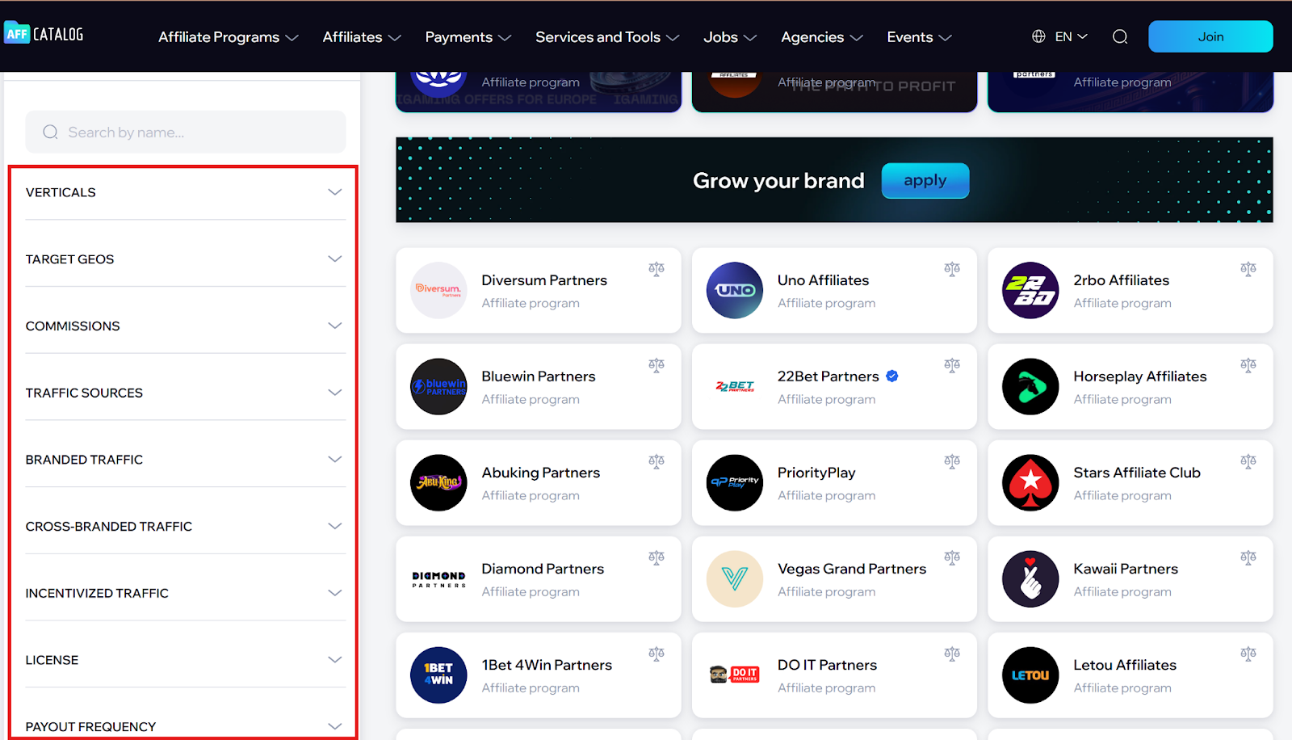Click the compare icon on DO IT Partners
The width and height of the screenshot is (1292, 740).
(952, 654)
